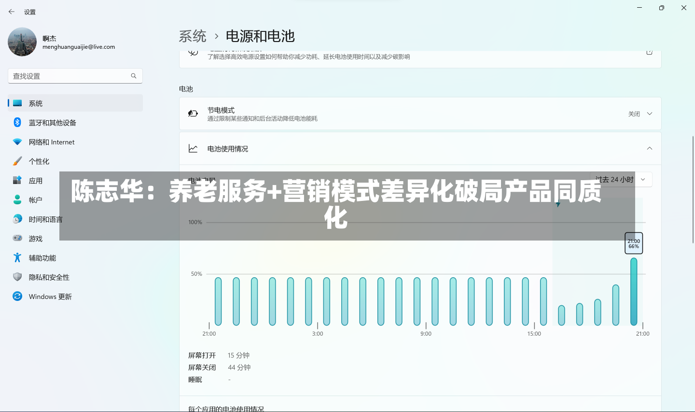Open 蓝牙和其他设备 settings
This screenshot has height=412, width=695.
[x=75, y=122]
